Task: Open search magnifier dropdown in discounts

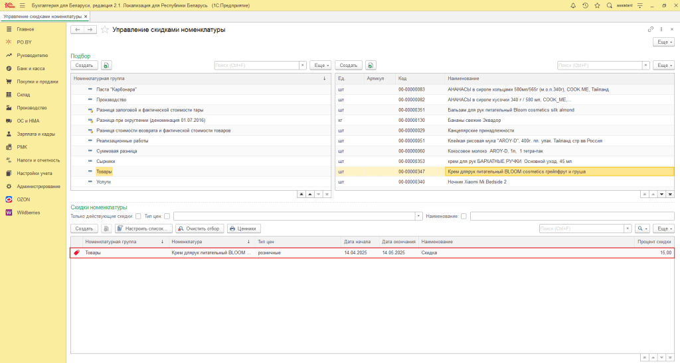Action: click(x=642, y=229)
